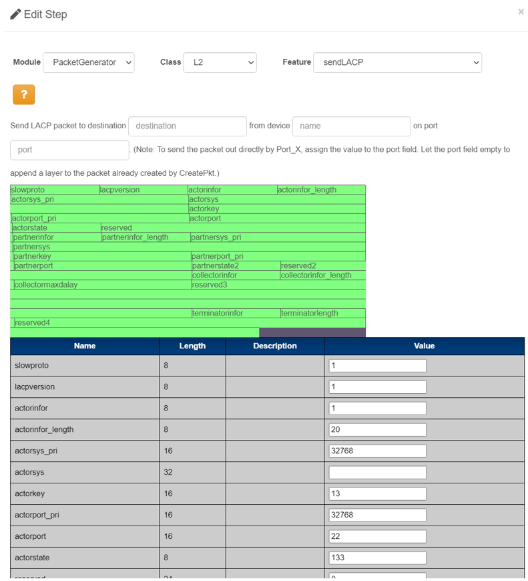This screenshot has width=528, height=581.
Task: Click the destination input field
Action: [x=188, y=126]
